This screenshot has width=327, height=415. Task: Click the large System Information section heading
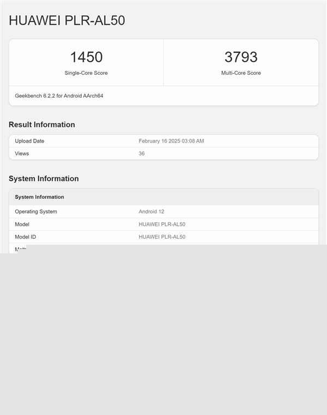click(44, 179)
